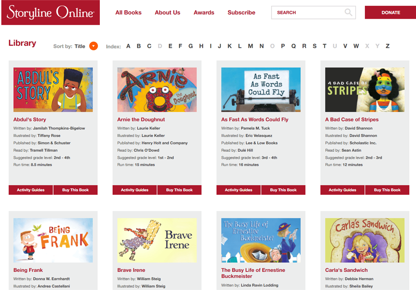Jump to index letter C
The image size is (416, 290).
(x=149, y=46)
